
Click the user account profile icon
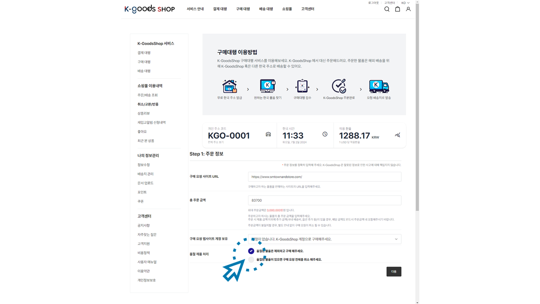click(x=408, y=9)
